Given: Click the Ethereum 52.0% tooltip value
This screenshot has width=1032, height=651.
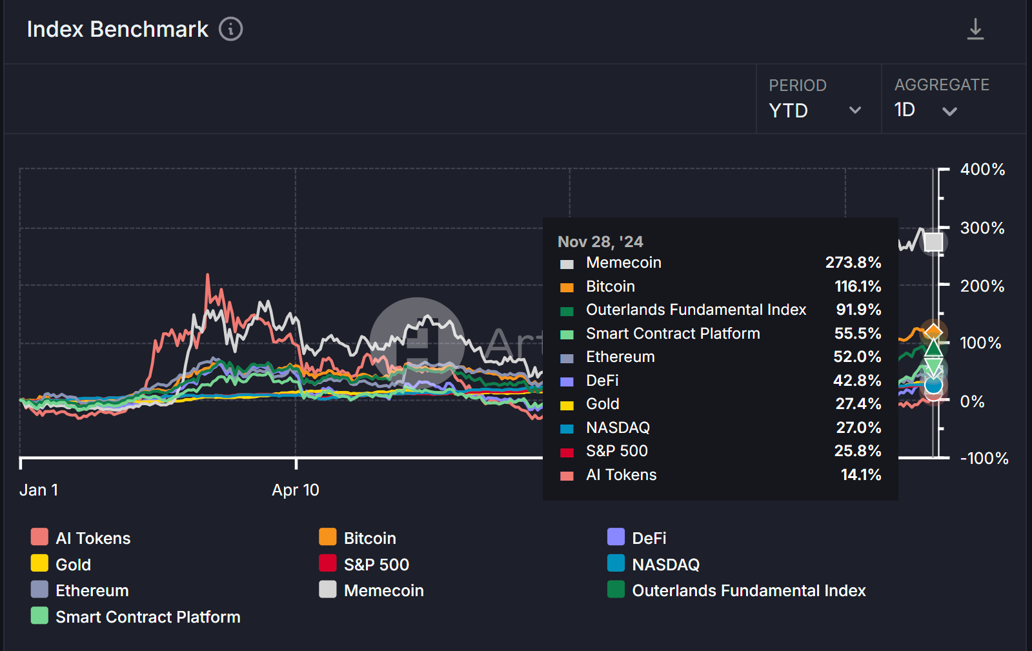Looking at the screenshot, I should pos(857,357).
